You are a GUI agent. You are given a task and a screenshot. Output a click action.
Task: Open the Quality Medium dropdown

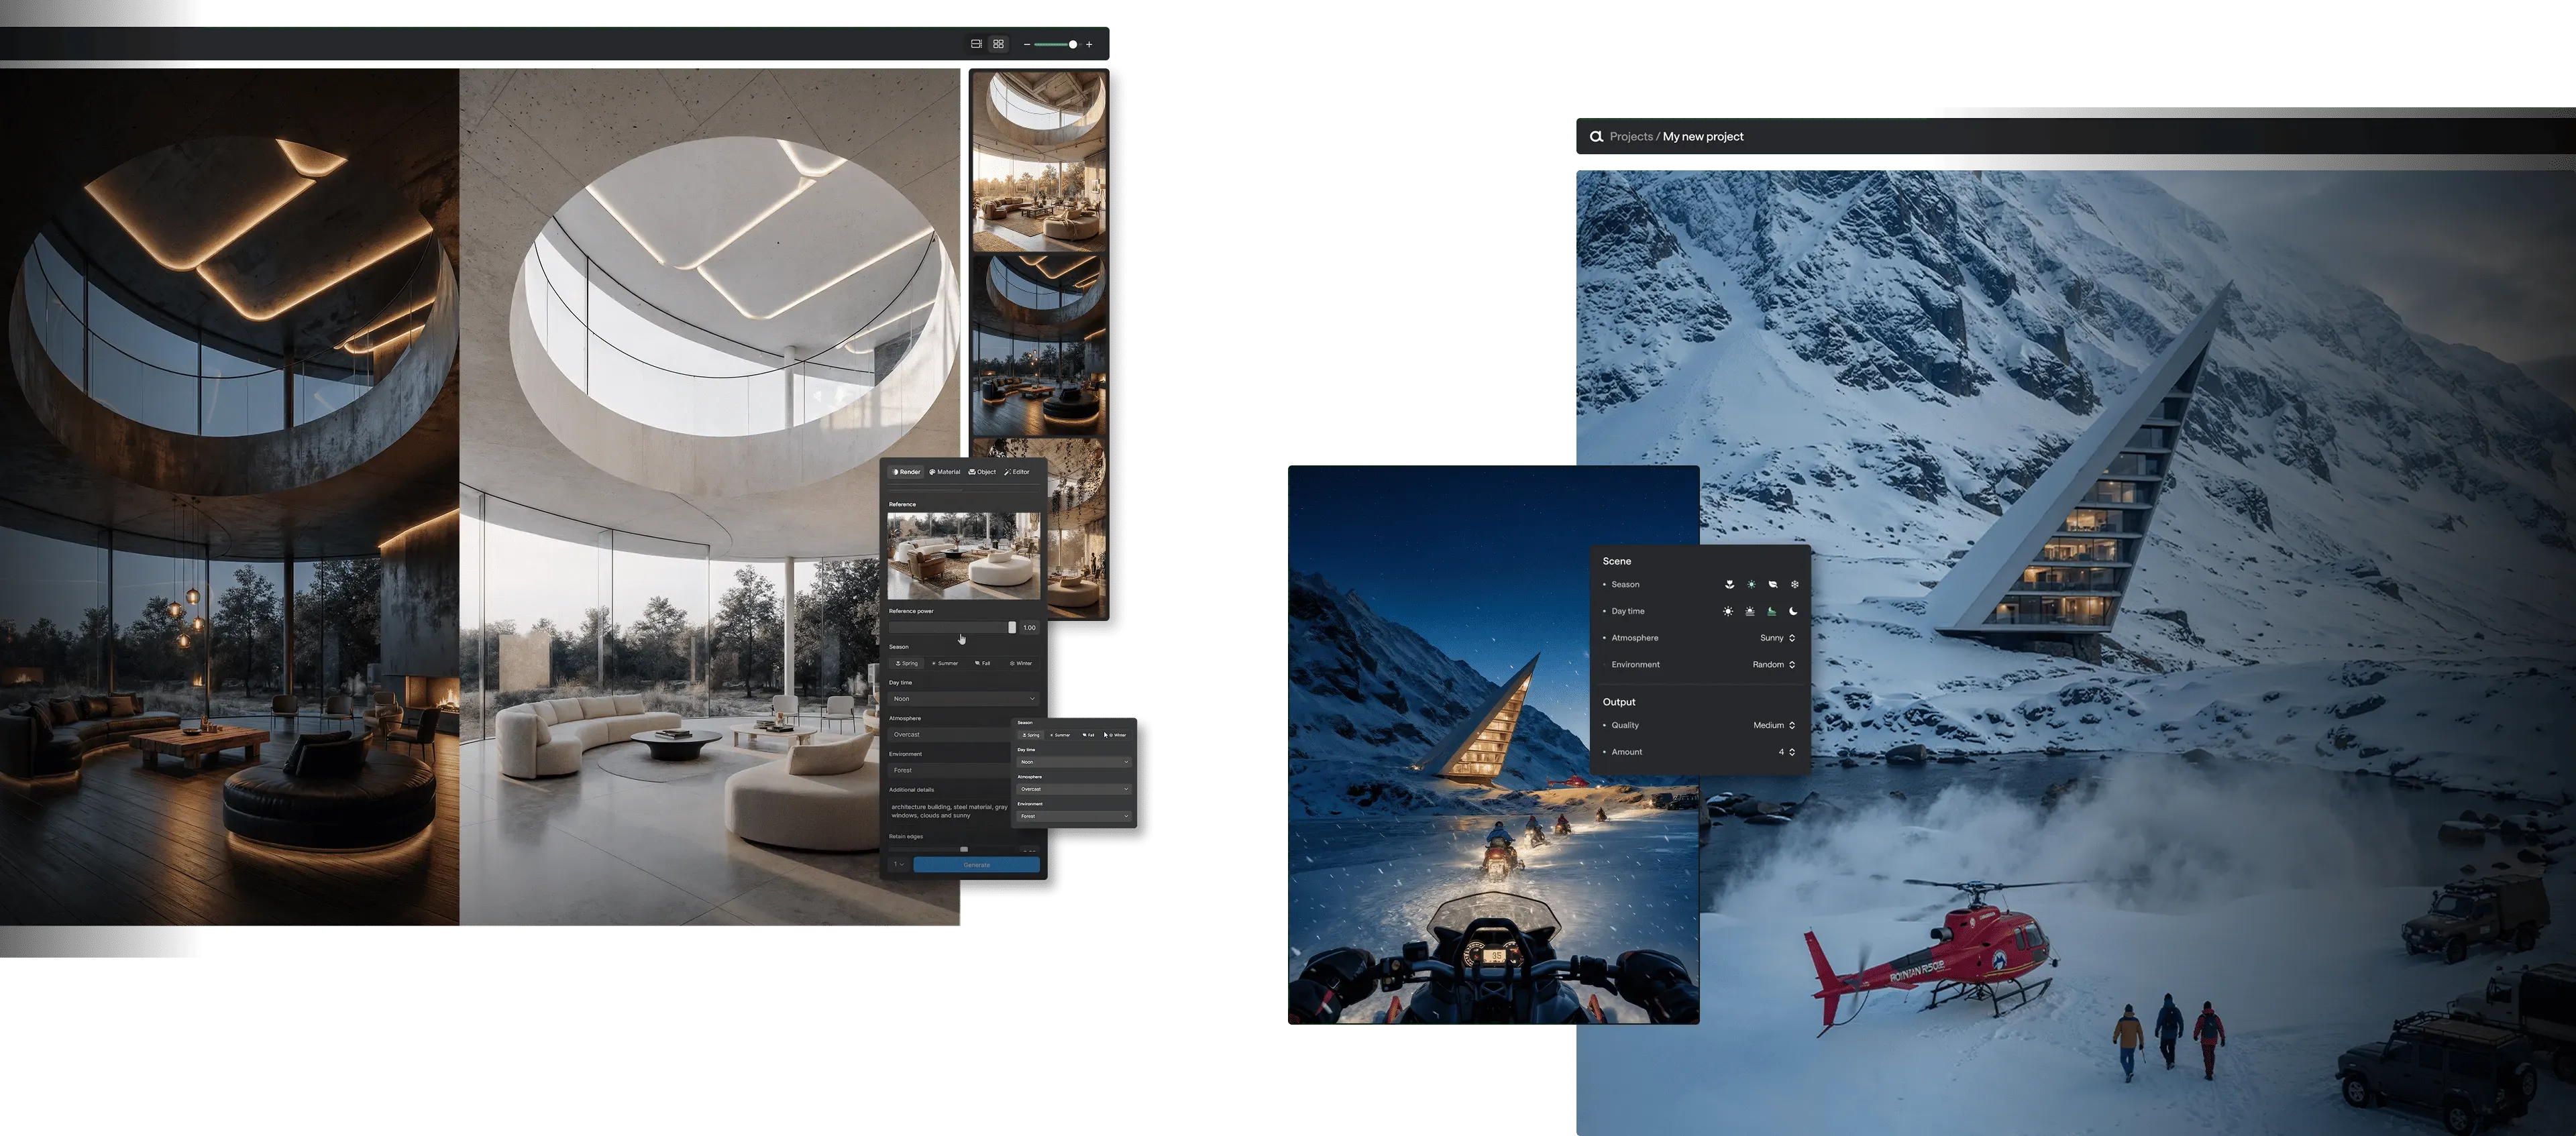coord(1773,725)
